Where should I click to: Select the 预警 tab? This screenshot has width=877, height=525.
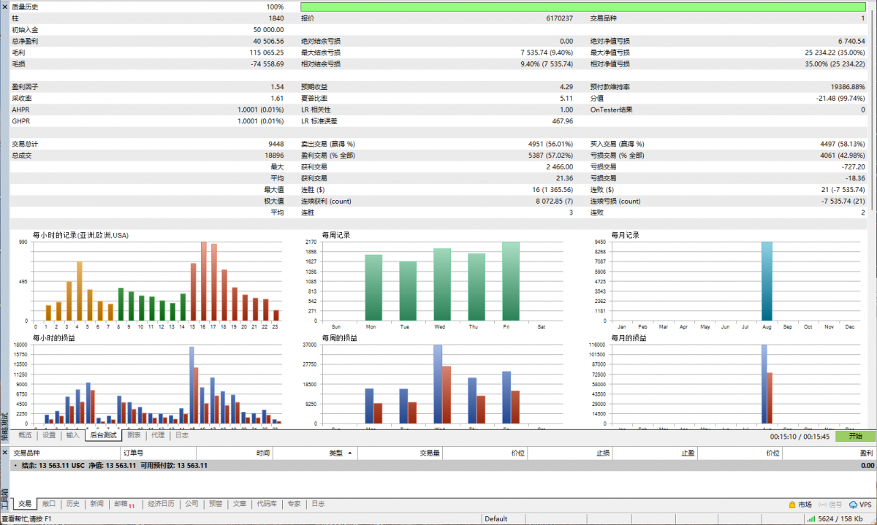click(216, 504)
